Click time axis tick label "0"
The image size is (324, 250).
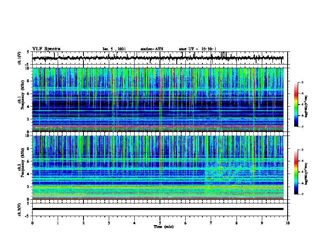click(32, 223)
